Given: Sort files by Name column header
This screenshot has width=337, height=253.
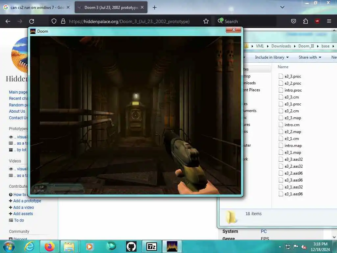Looking at the screenshot, I should [x=283, y=67].
